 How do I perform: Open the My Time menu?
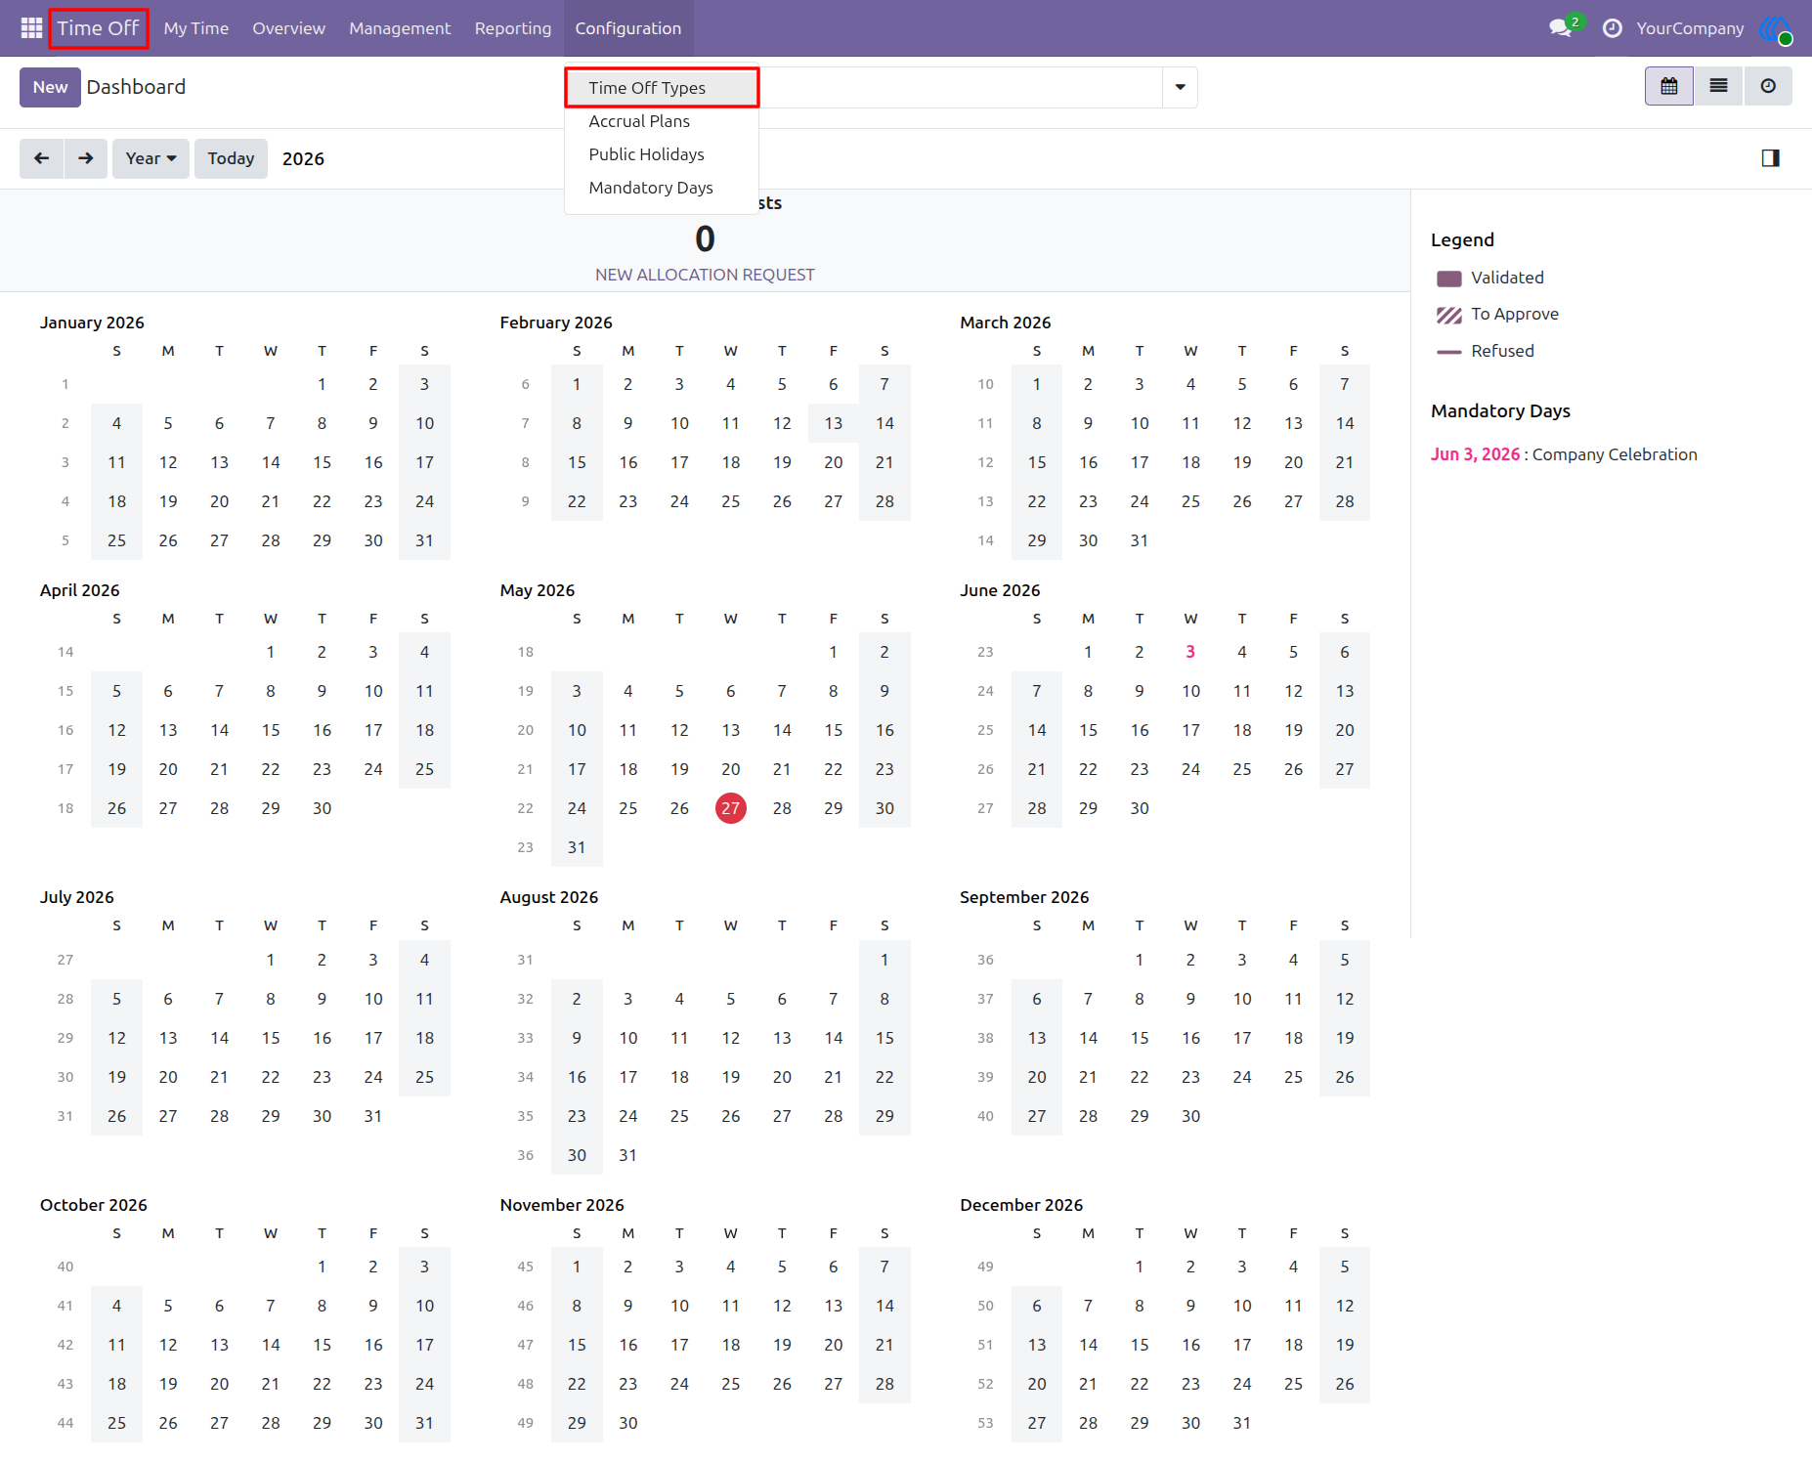point(196,28)
